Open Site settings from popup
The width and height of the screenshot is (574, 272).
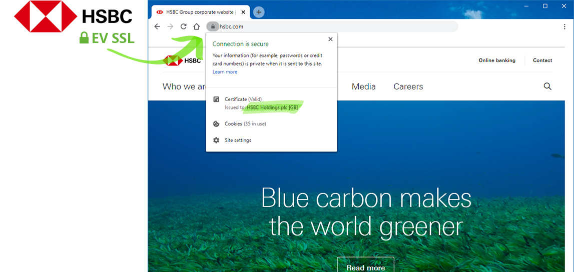pos(238,140)
